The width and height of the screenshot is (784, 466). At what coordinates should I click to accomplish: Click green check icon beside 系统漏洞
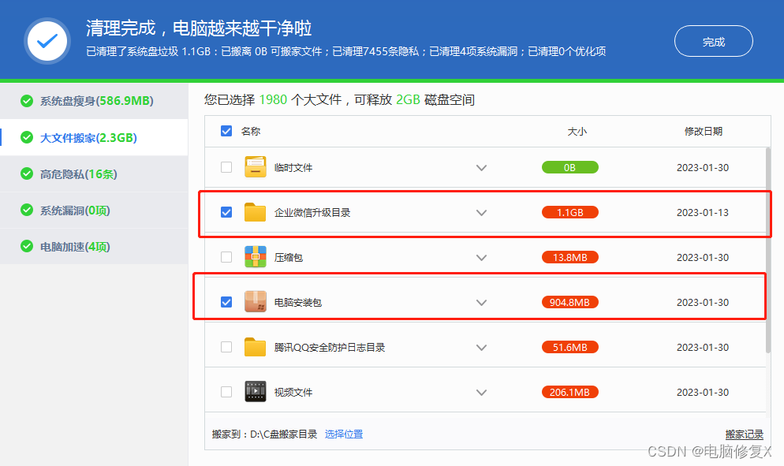point(27,210)
